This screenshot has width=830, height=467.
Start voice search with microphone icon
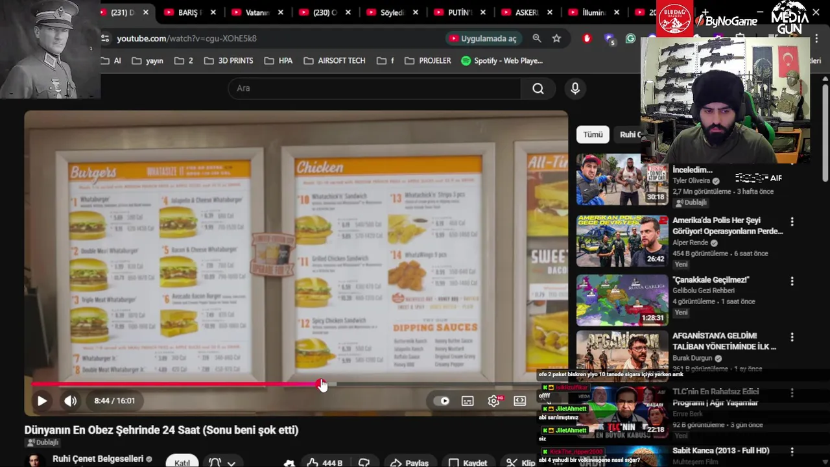tap(575, 88)
